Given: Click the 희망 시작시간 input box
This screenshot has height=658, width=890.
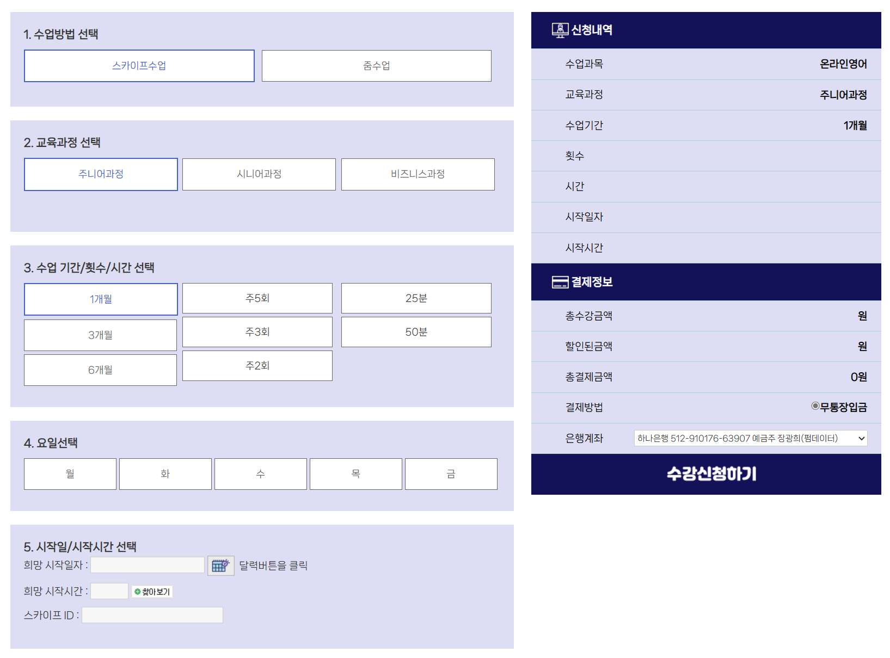Looking at the screenshot, I should 109,591.
